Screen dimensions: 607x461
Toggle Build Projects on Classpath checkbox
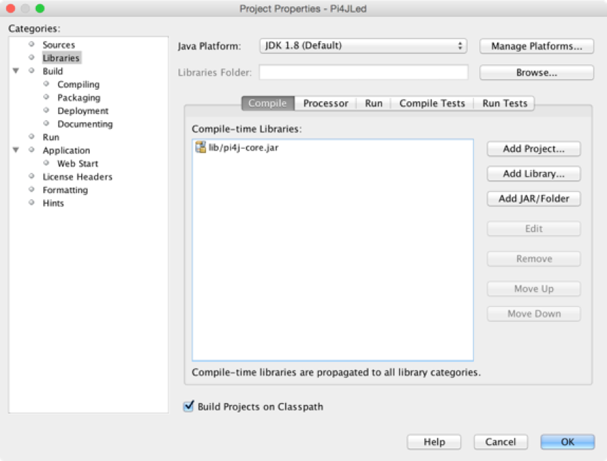coord(188,406)
